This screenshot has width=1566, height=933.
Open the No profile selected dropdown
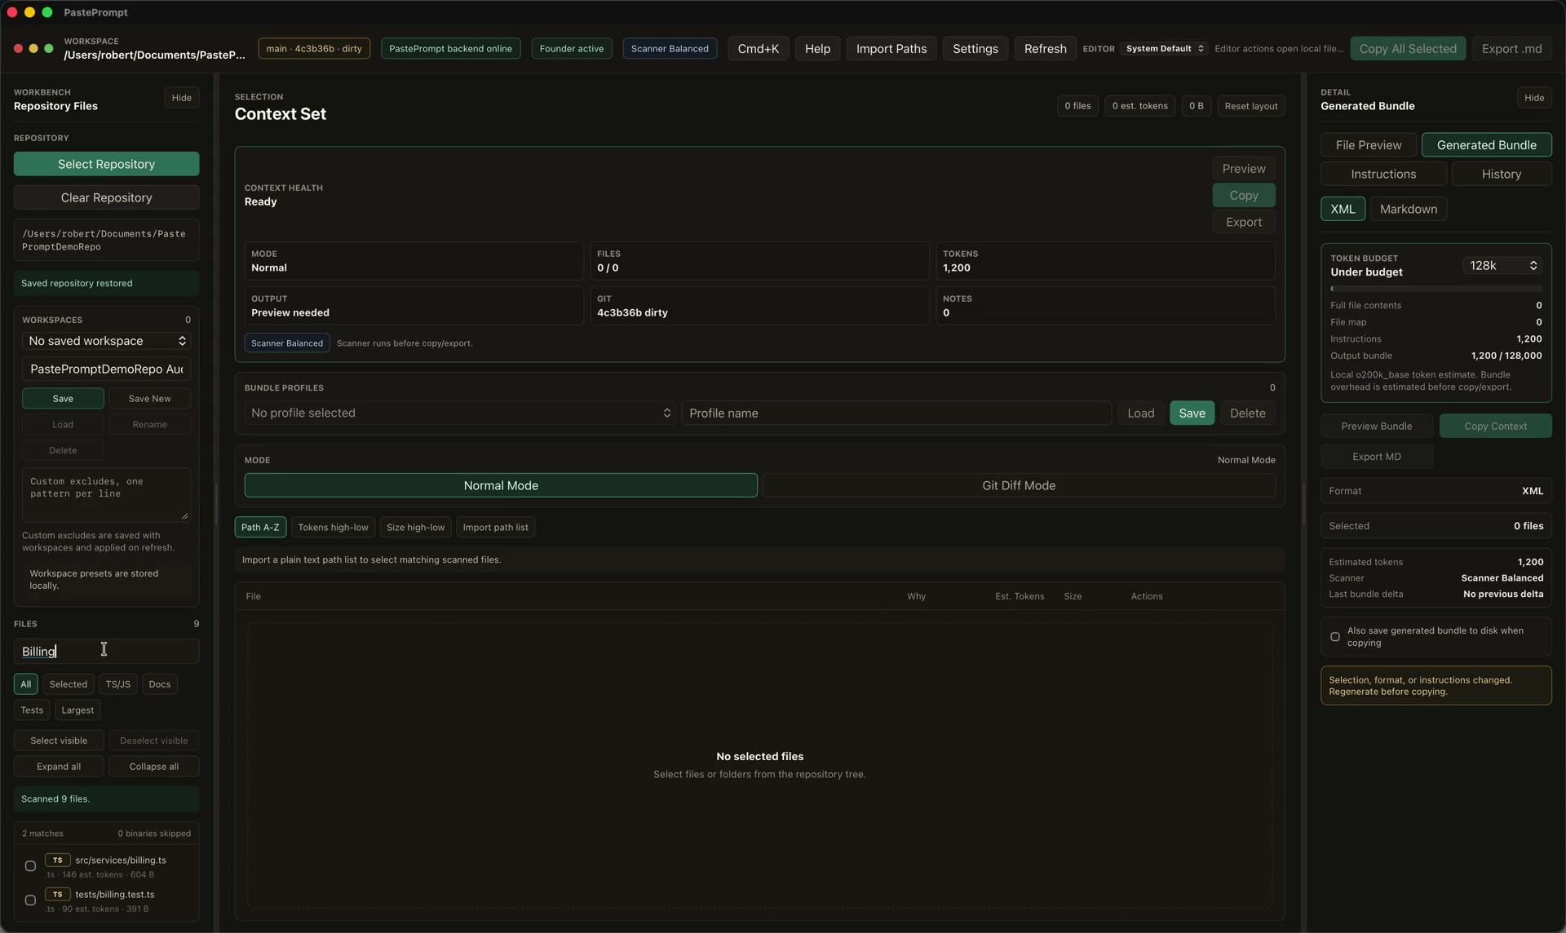pyautogui.click(x=460, y=413)
